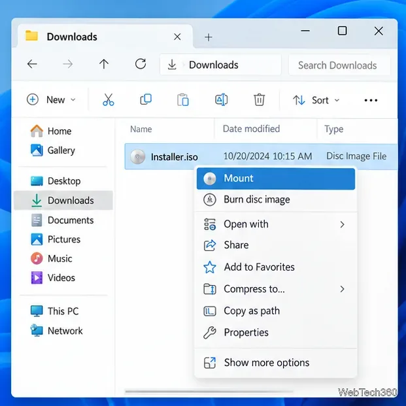The image size is (406, 406).
Task: Choose Mount from the context menu
Action: pos(276,178)
